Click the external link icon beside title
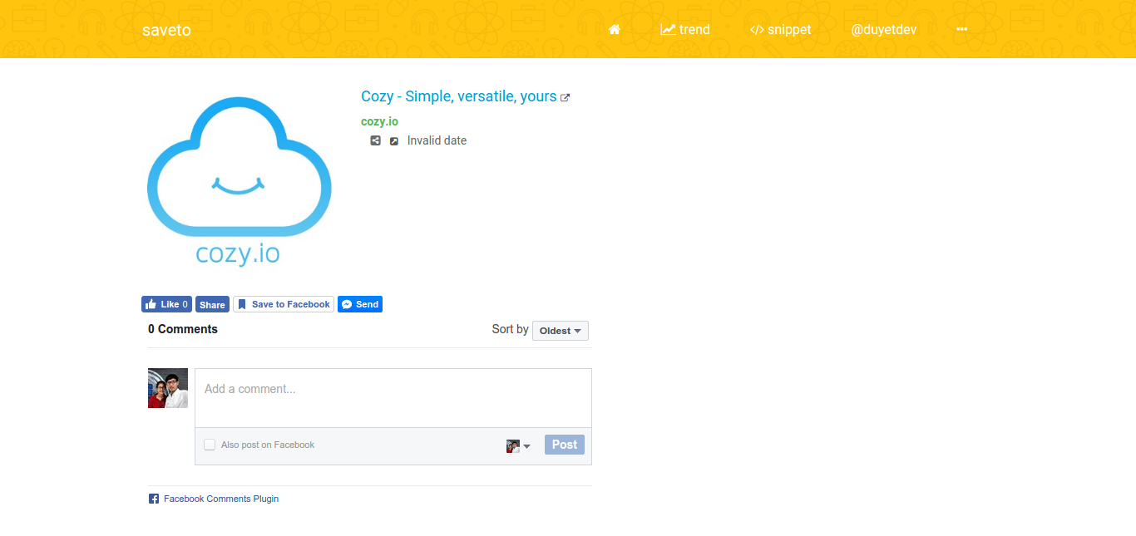Image resolution: width=1136 pixels, height=536 pixels. (x=566, y=97)
